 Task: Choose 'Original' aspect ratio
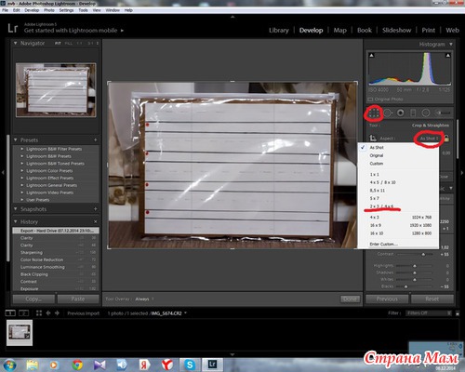tap(377, 155)
